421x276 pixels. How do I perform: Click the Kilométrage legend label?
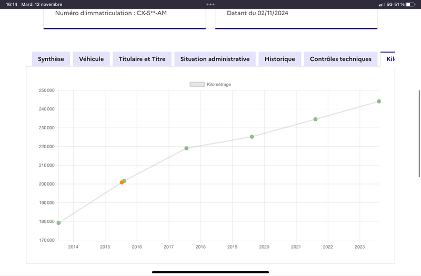coord(219,85)
